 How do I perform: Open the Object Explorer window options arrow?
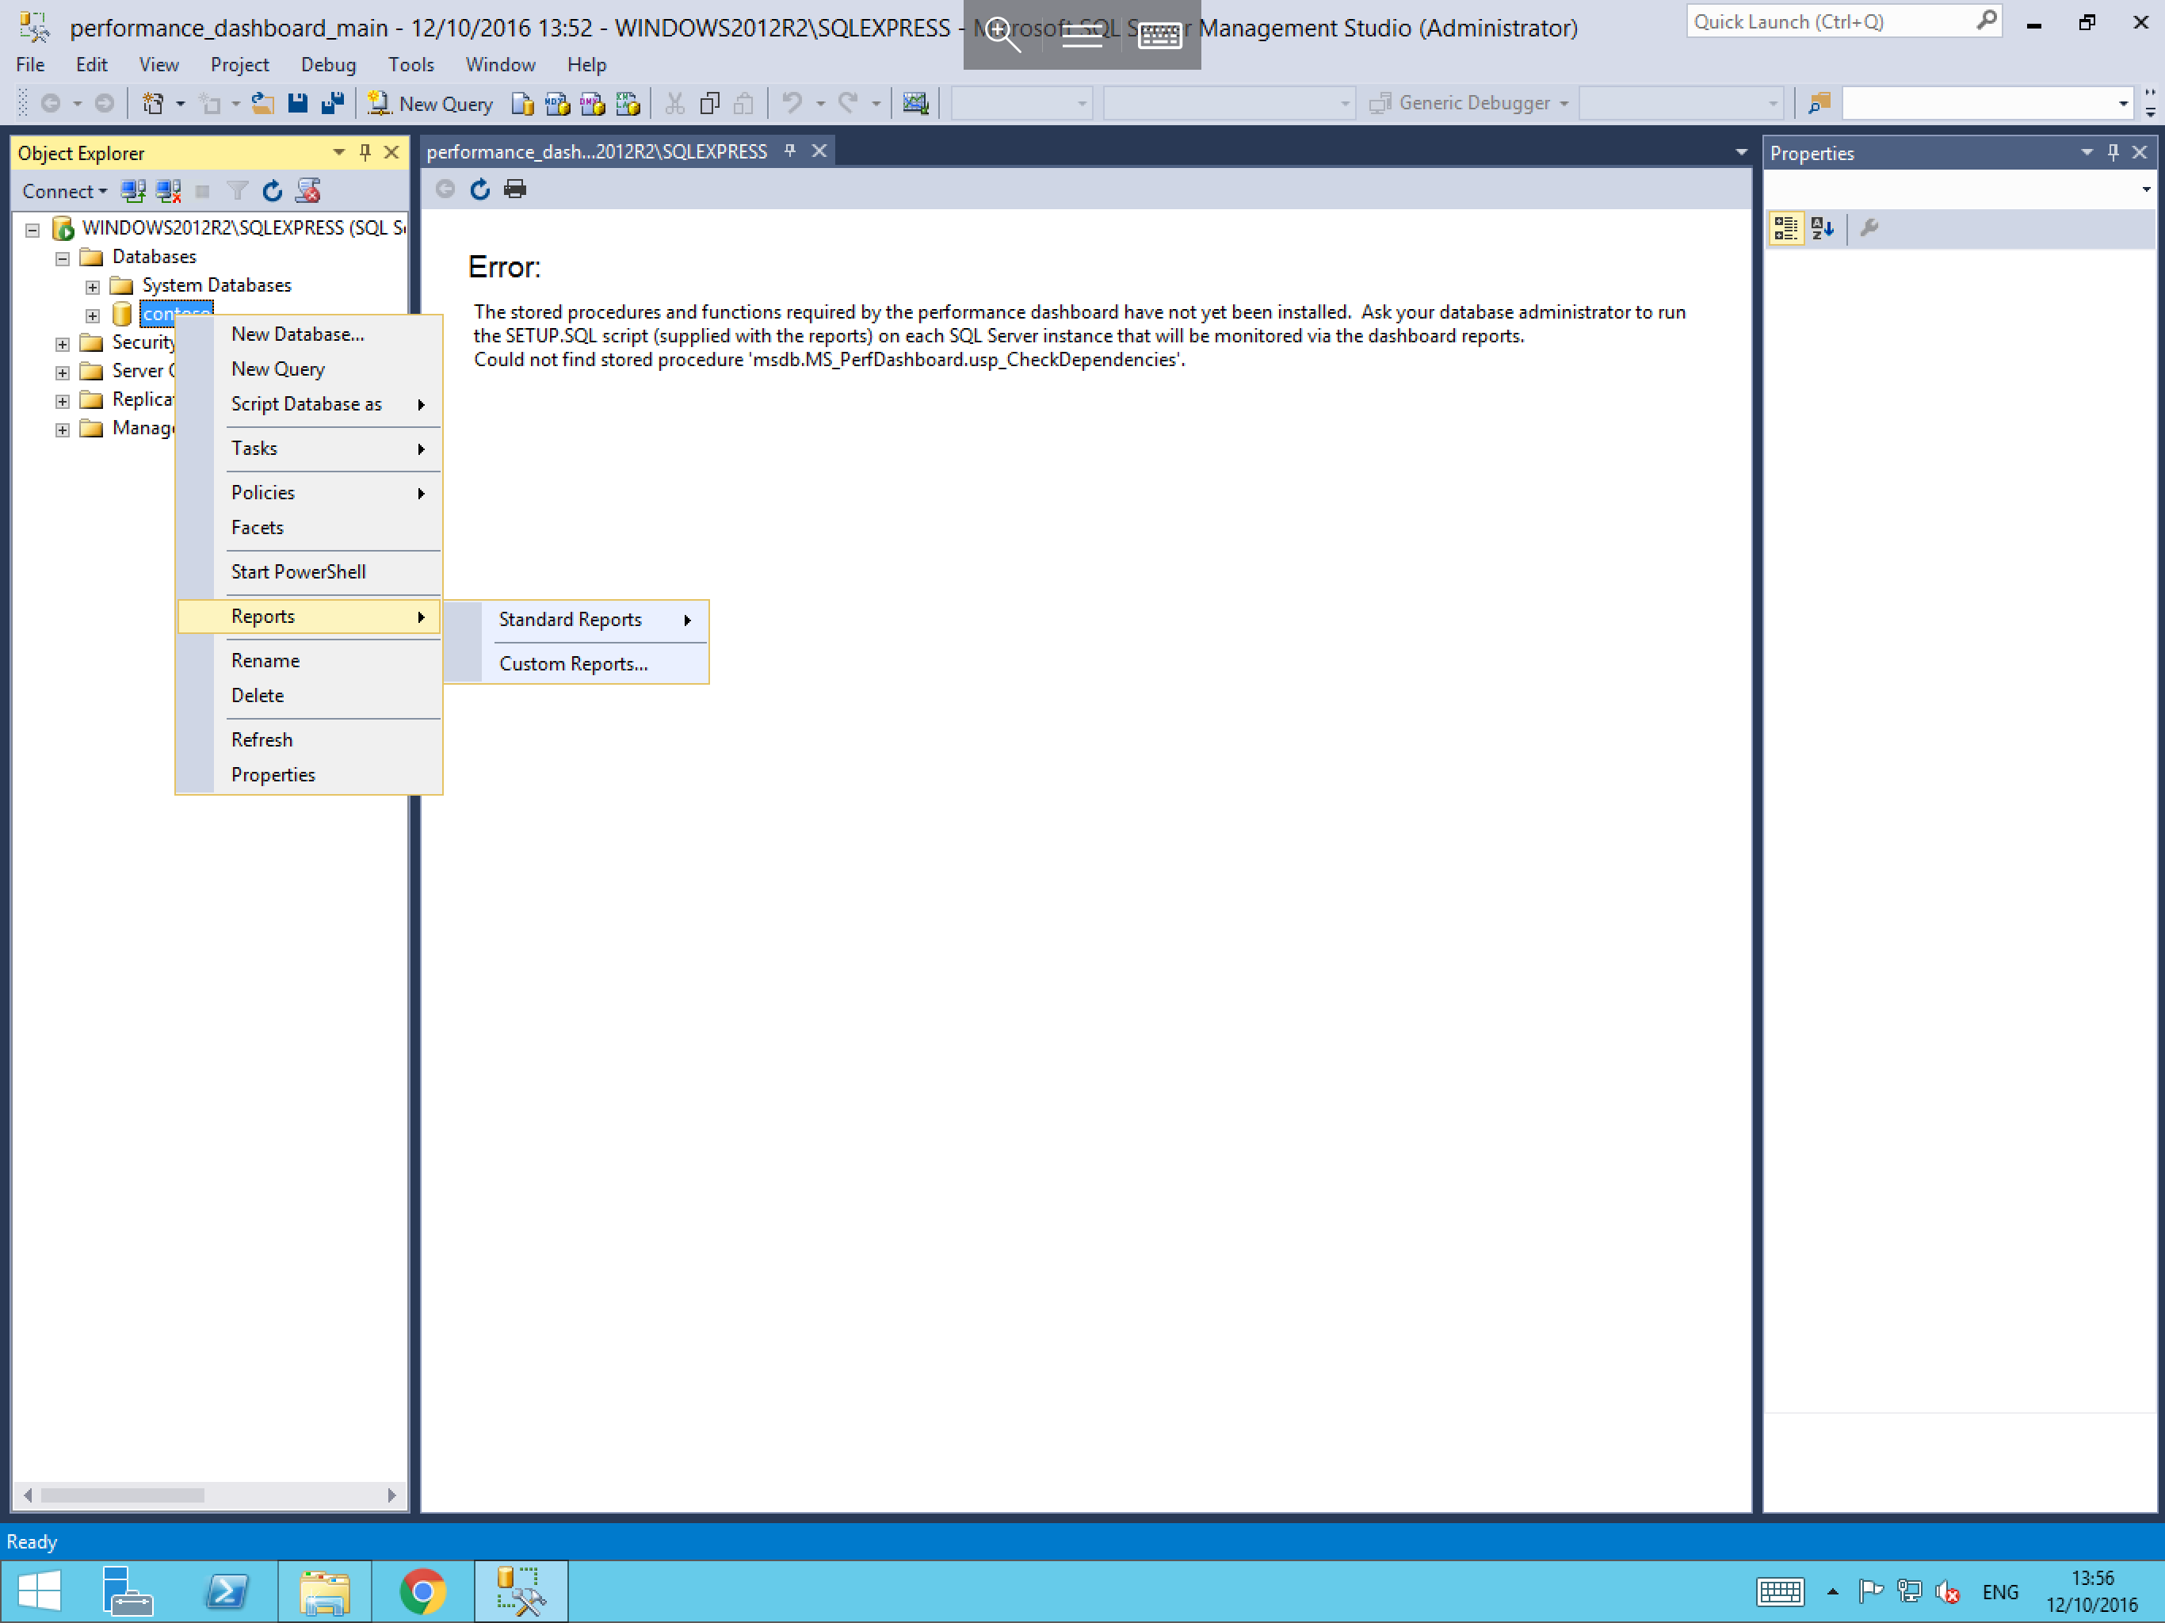point(338,153)
